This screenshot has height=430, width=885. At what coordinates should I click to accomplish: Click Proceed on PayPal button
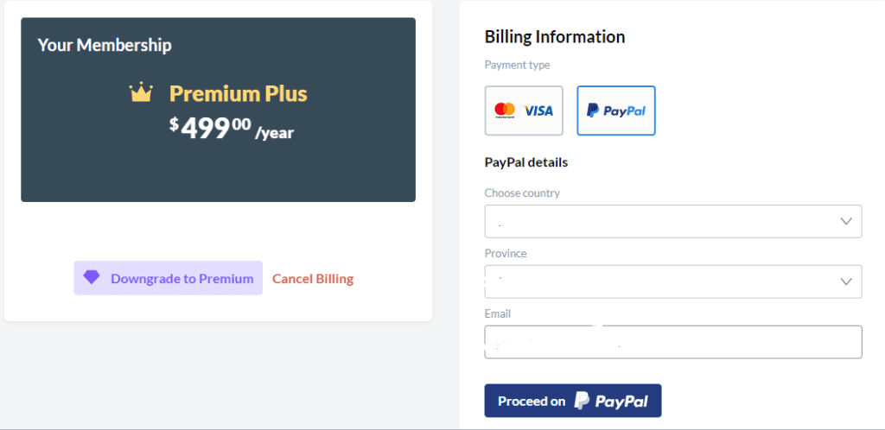[573, 401]
